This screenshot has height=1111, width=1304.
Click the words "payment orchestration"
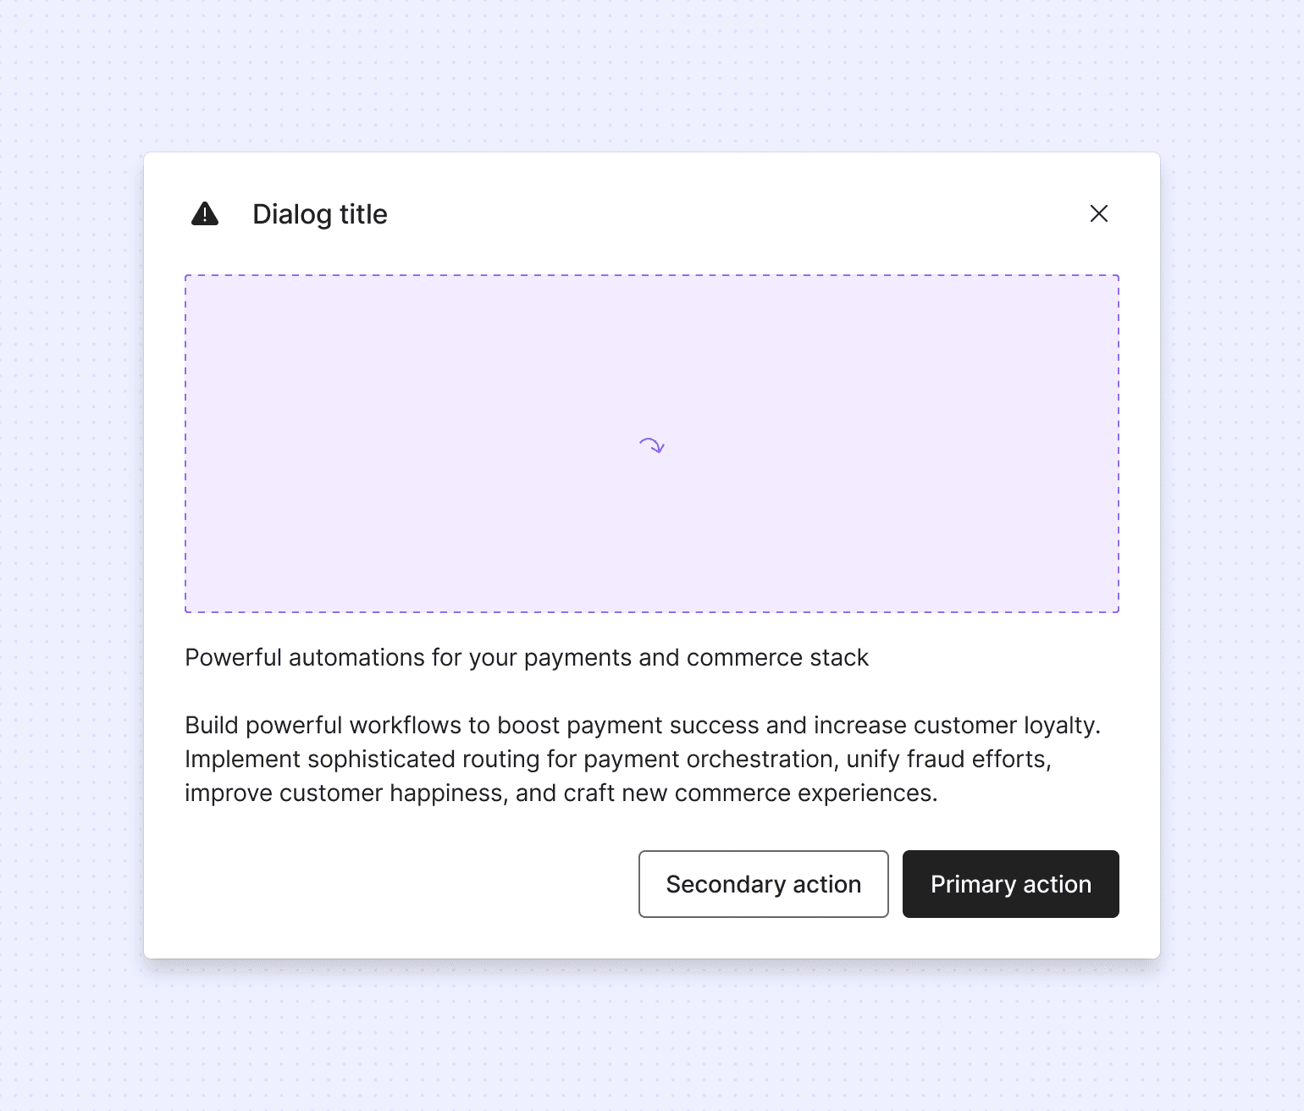[x=709, y=760]
